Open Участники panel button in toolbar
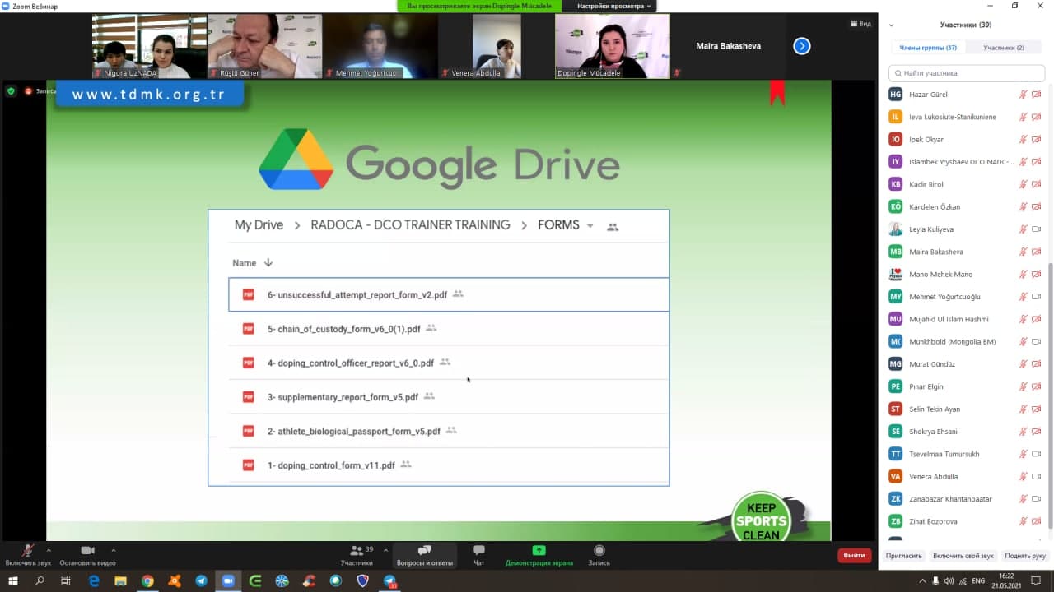The height and width of the screenshot is (592, 1054). pyautogui.click(x=357, y=555)
